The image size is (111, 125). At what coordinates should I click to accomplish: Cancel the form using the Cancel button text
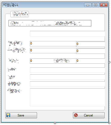(x=88, y=115)
